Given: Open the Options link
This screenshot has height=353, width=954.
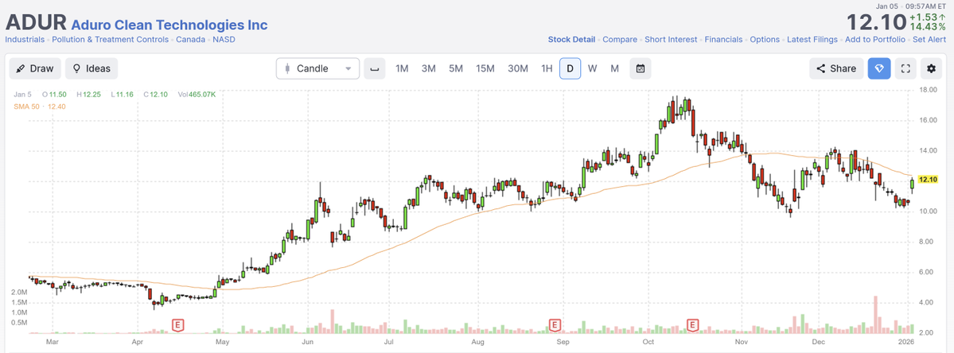Looking at the screenshot, I should 765,40.
